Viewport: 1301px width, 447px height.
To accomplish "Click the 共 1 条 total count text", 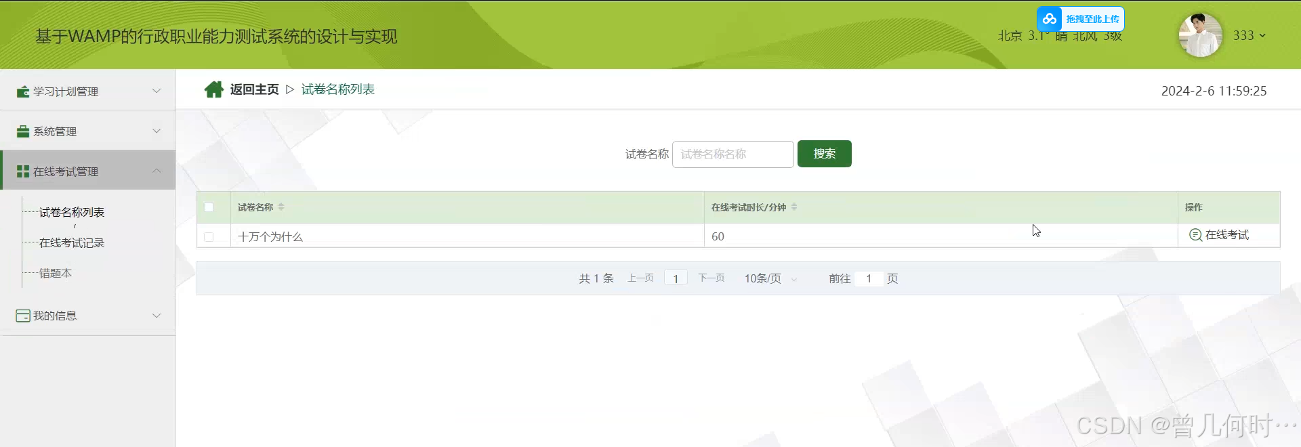I will 596,278.
